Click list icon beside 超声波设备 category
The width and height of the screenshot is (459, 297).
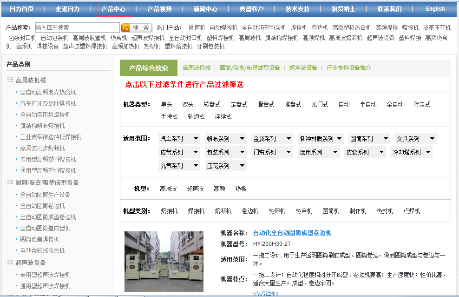(x=10, y=263)
